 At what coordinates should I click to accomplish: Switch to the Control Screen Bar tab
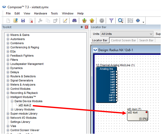pyautogui.click(x=123, y=40)
